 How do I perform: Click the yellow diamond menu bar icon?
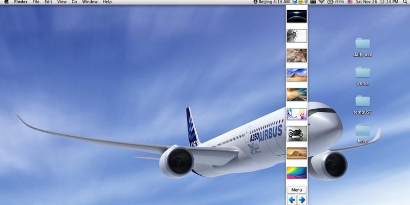tap(300, 2)
